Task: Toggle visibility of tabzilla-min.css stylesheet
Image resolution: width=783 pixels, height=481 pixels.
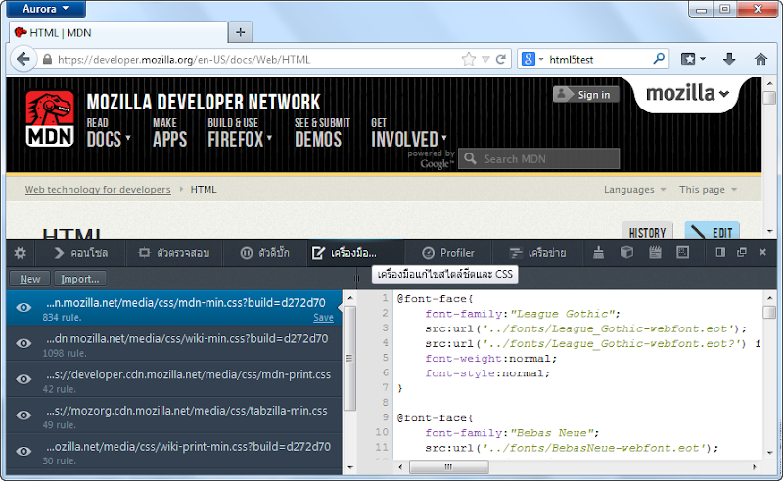Action: pyautogui.click(x=23, y=415)
